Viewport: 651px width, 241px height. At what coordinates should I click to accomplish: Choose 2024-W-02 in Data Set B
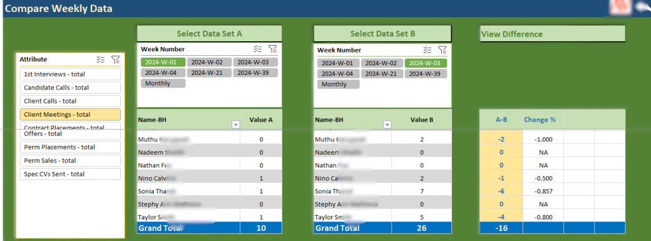point(382,63)
